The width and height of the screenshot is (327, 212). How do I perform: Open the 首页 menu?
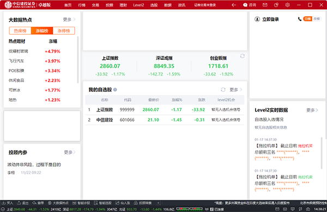click(x=68, y=5)
